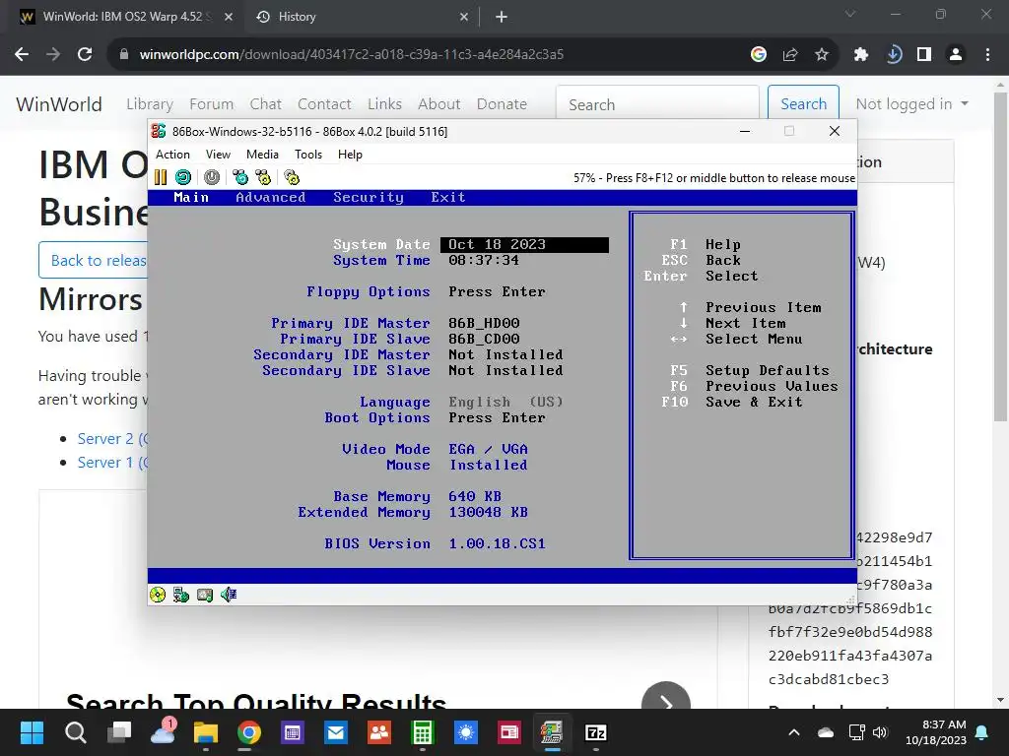Open the Action menu in 86Box
The height and width of the screenshot is (756, 1009).
(172, 155)
